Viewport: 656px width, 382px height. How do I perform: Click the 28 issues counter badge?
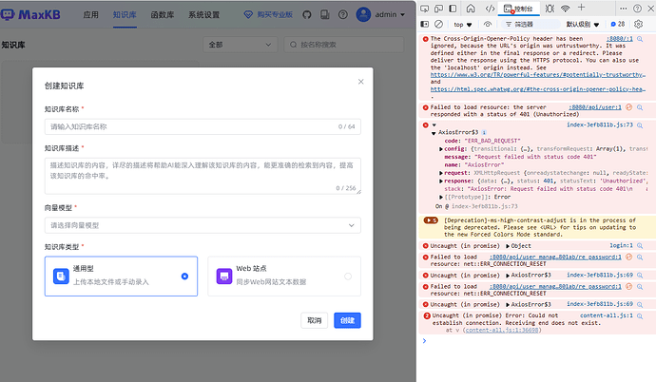click(x=618, y=25)
